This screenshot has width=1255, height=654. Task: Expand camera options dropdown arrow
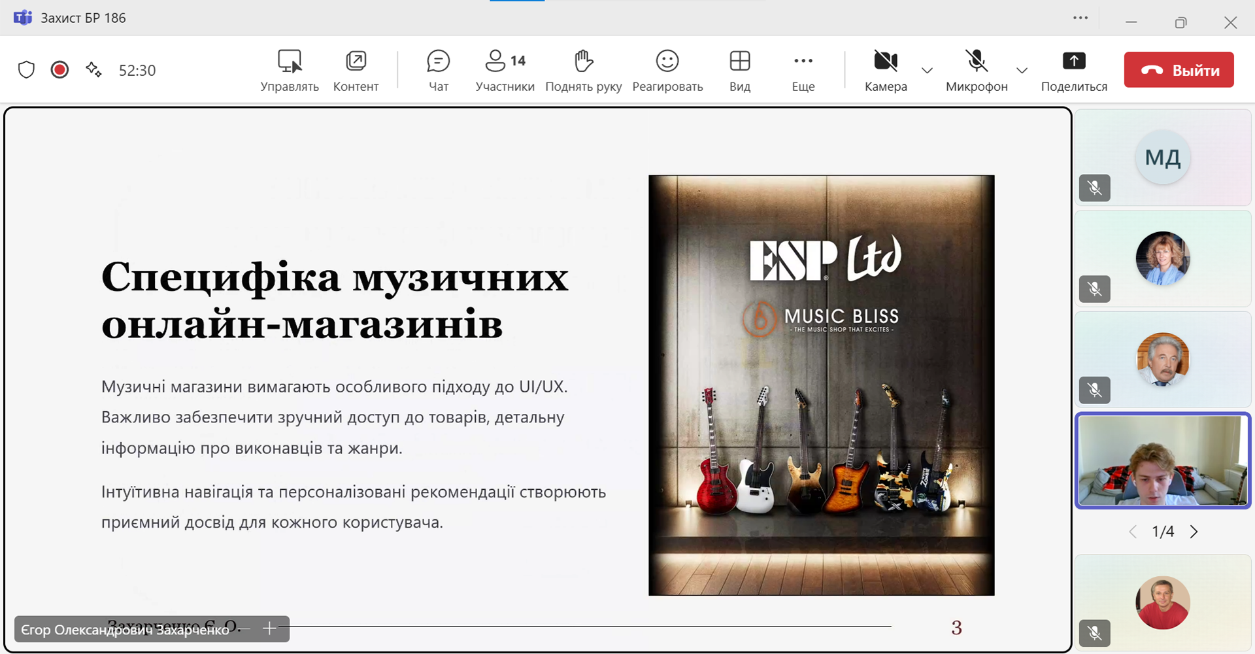pos(927,71)
